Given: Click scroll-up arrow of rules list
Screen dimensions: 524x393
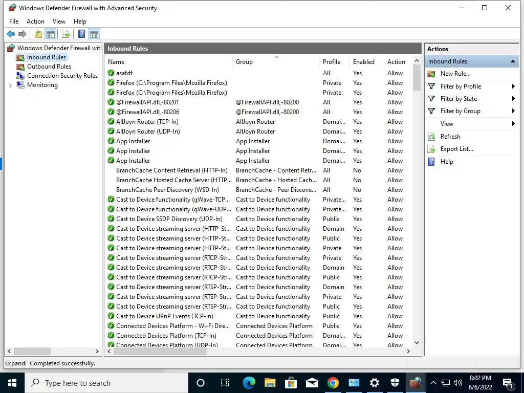Looking at the screenshot, I should [x=417, y=60].
